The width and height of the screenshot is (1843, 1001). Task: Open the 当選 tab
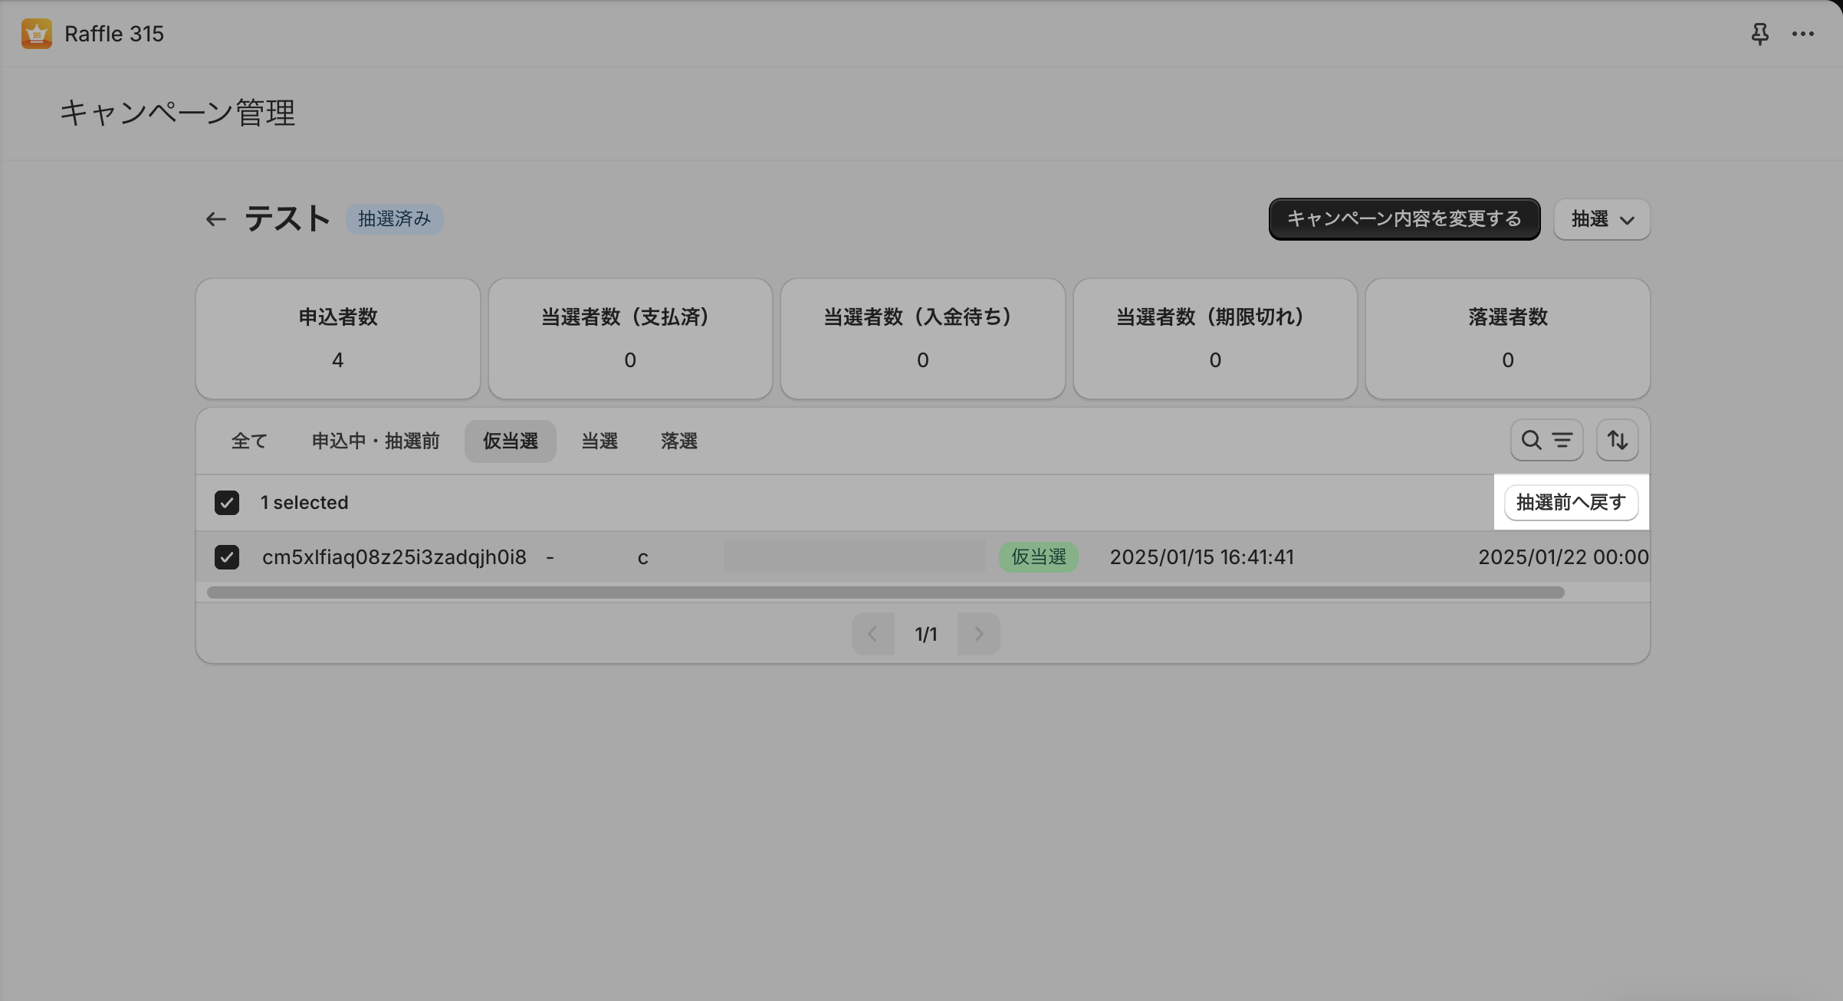pyautogui.click(x=599, y=441)
